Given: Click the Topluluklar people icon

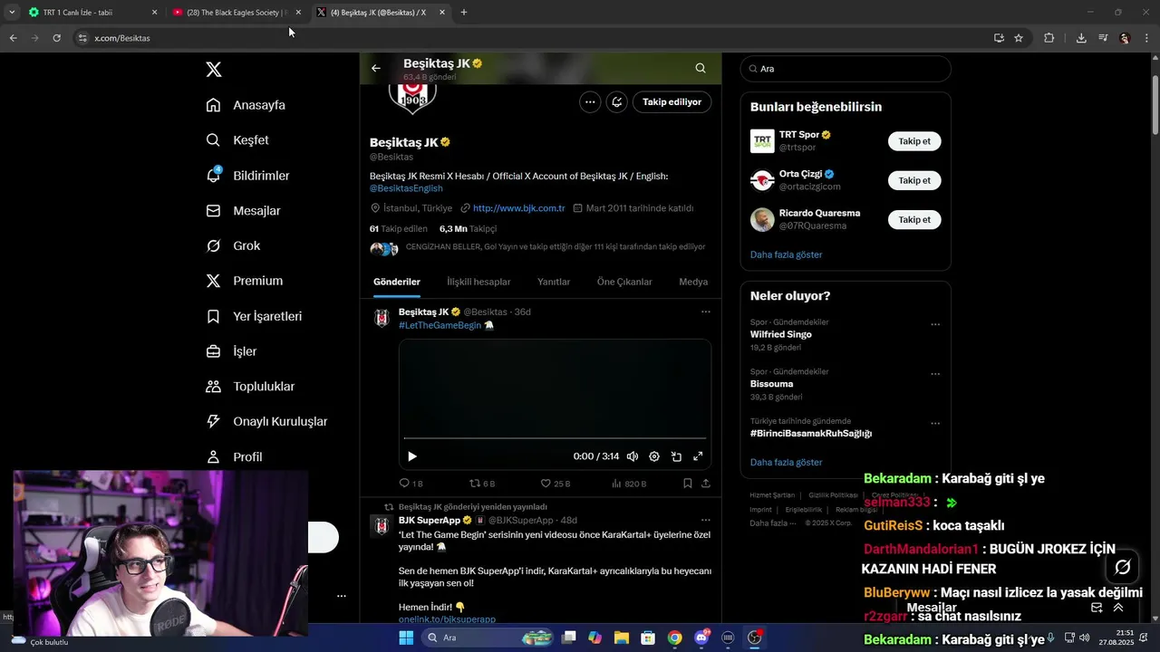Looking at the screenshot, I should 213,387.
